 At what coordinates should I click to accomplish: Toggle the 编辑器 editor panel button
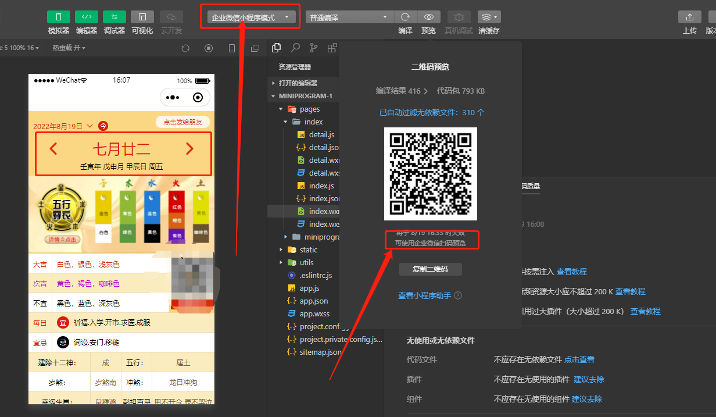tap(87, 17)
